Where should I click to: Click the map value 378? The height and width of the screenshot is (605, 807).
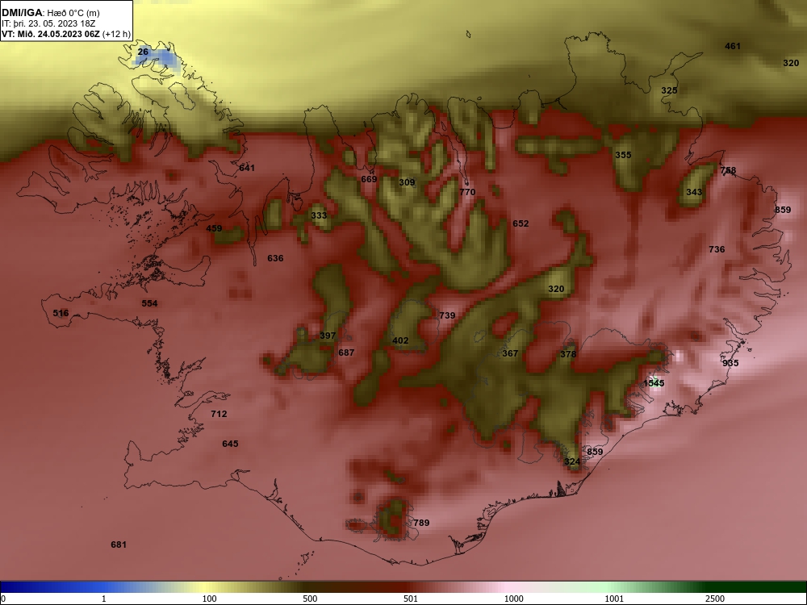(568, 354)
